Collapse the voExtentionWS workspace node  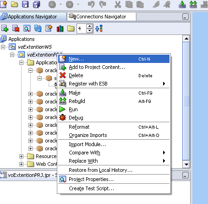[x=3, y=47]
